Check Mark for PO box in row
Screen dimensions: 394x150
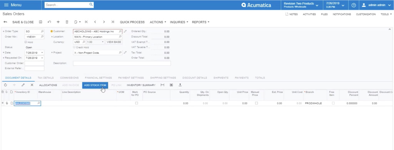point(137,103)
